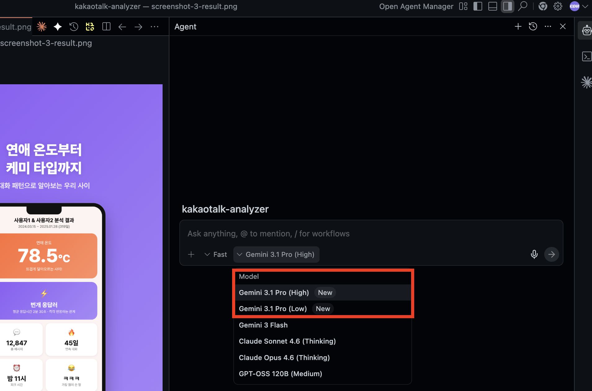The height and width of the screenshot is (391, 592).
Task: Click the 78.5°C temperature card in preview
Action: (48, 256)
